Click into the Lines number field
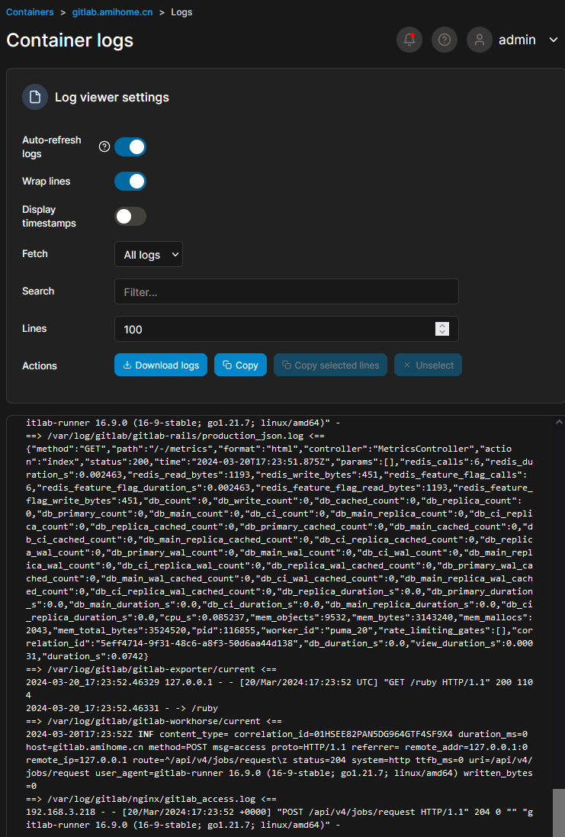Viewport: 565px width, 837px height. [x=287, y=329]
